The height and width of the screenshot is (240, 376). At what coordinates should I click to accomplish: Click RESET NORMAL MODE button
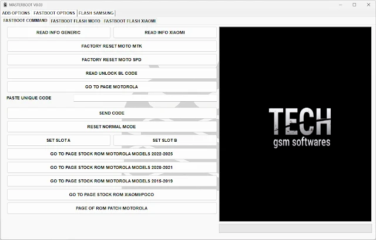(112, 126)
